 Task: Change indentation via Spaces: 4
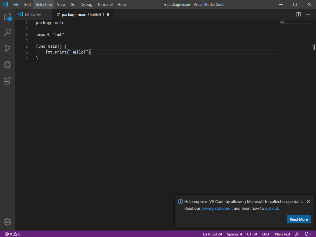[234, 234]
